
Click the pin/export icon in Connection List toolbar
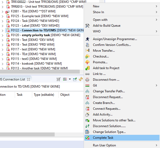point(75,79)
